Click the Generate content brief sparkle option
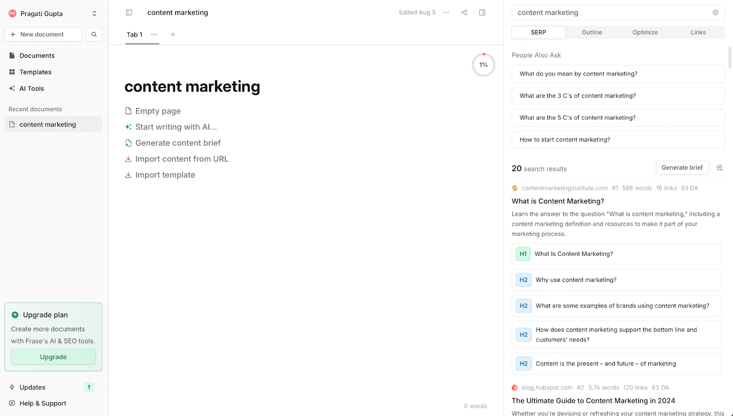 (178, 143)
